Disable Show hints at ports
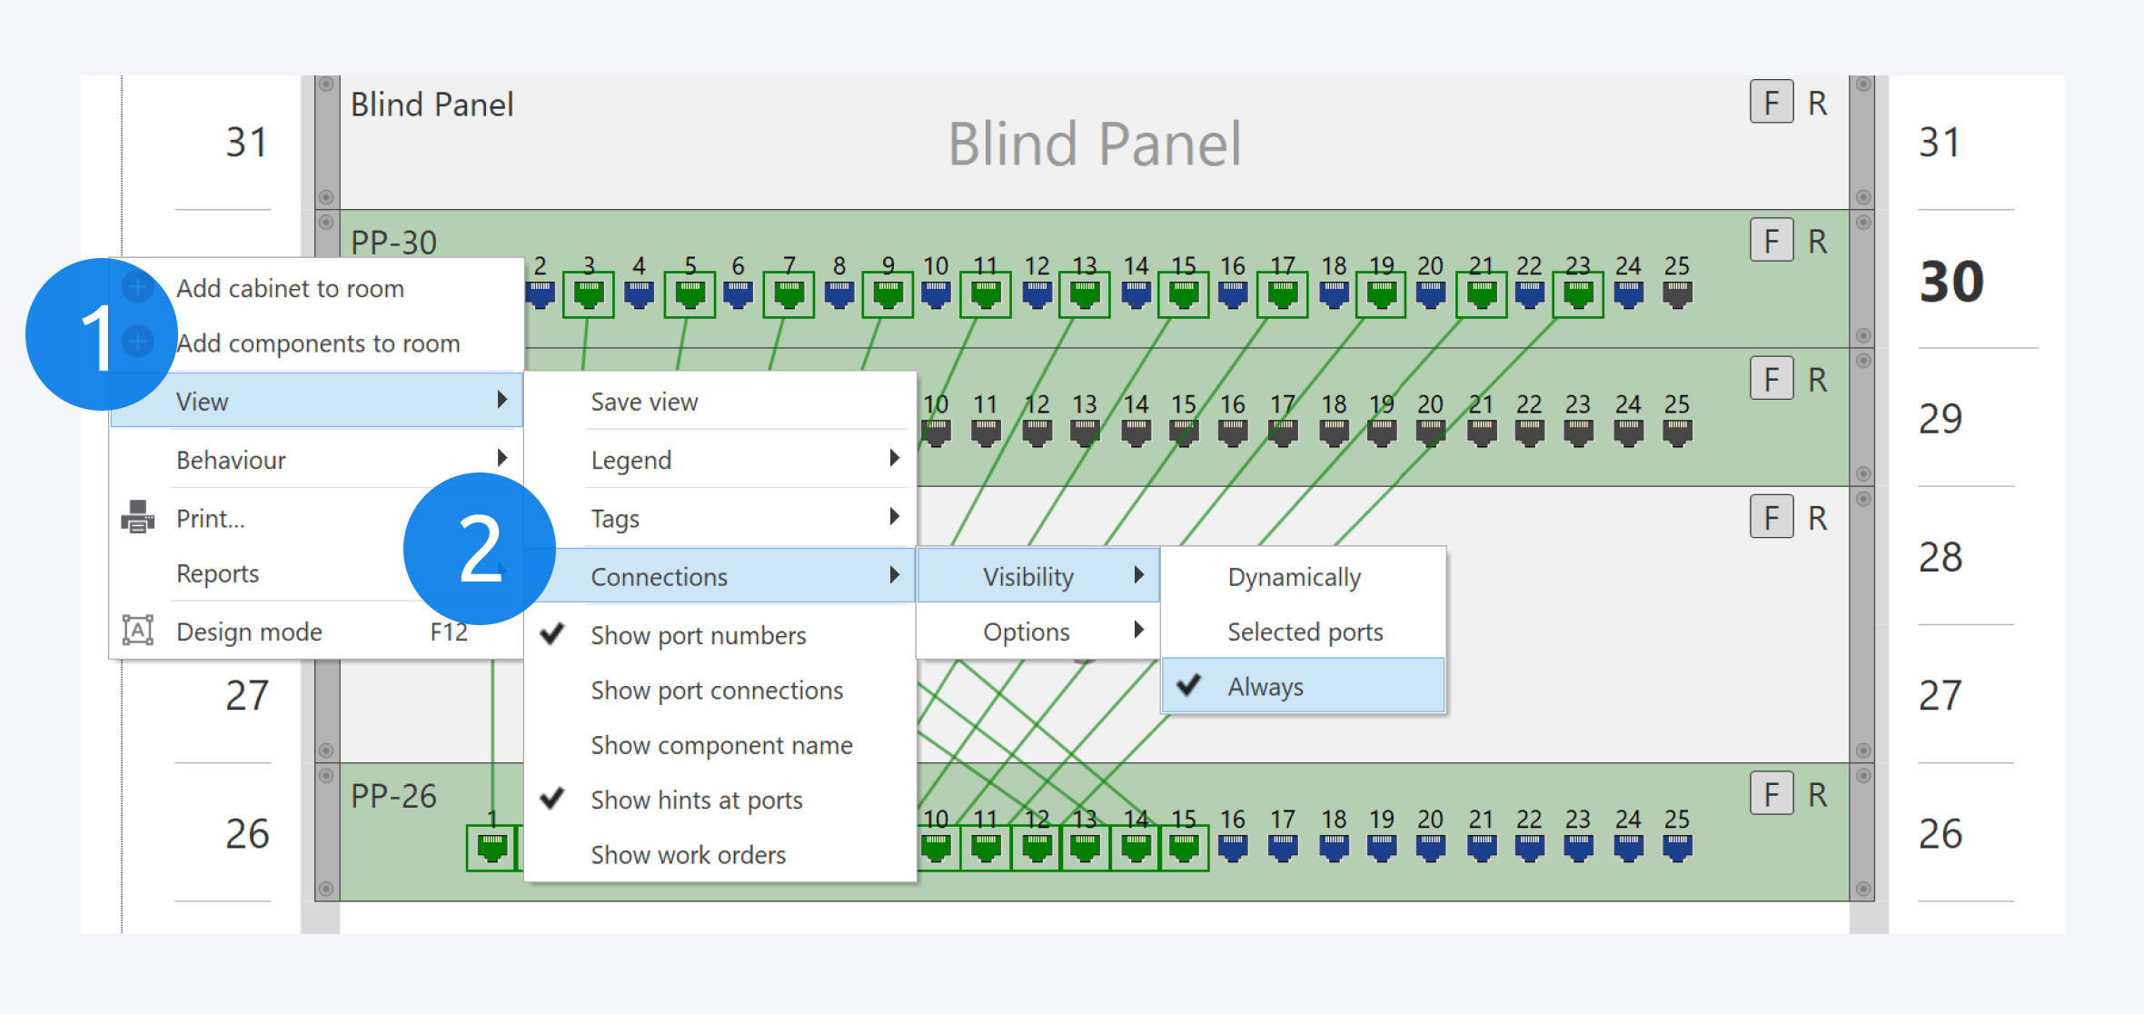 [696, 800]
